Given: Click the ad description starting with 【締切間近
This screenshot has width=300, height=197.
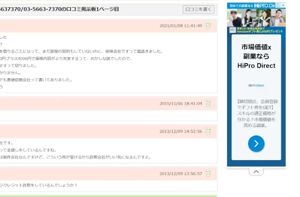Looking at the screenshot, I should tap(256, 113).
